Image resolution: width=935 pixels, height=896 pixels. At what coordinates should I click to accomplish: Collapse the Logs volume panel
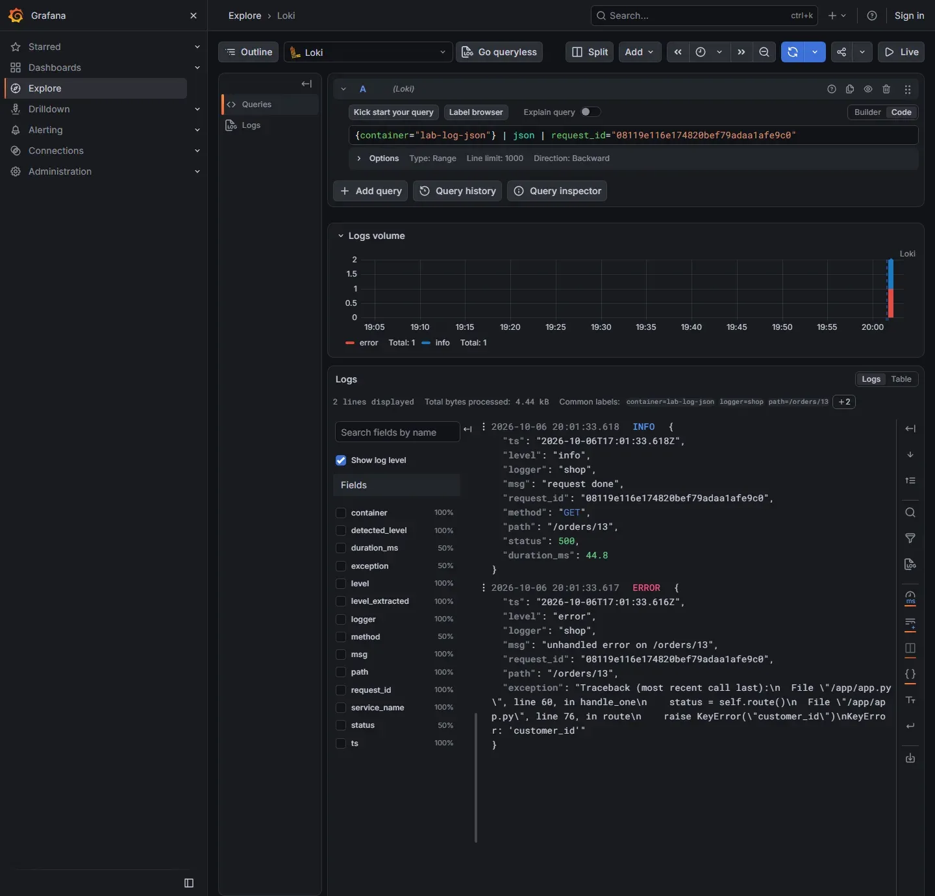340,236
